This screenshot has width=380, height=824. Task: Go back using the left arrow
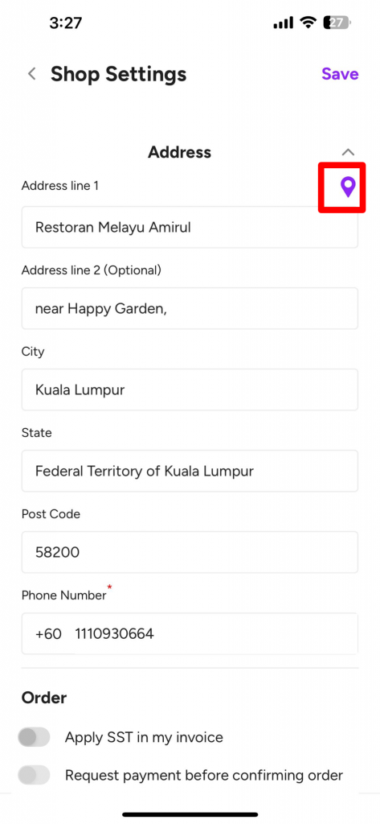pos(32,73)
